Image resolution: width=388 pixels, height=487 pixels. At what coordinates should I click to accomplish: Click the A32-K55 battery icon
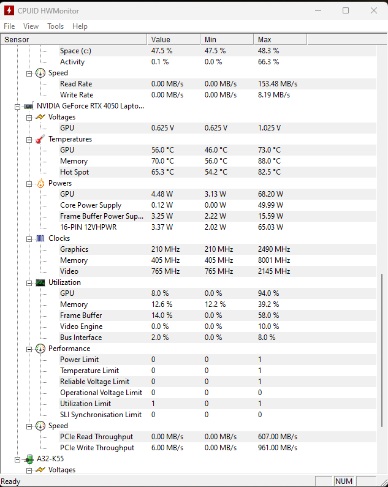[x=29, y=459]
